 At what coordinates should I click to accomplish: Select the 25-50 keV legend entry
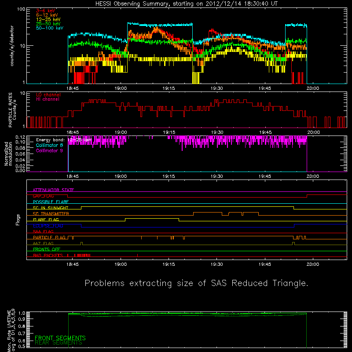tap(48, 24)
